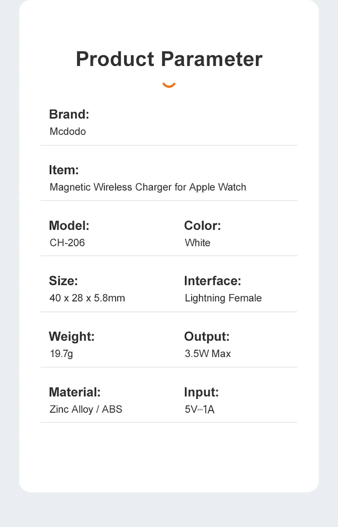338x527 pixels.
Task: Select the Color label
Action: [x=202, y=226]
